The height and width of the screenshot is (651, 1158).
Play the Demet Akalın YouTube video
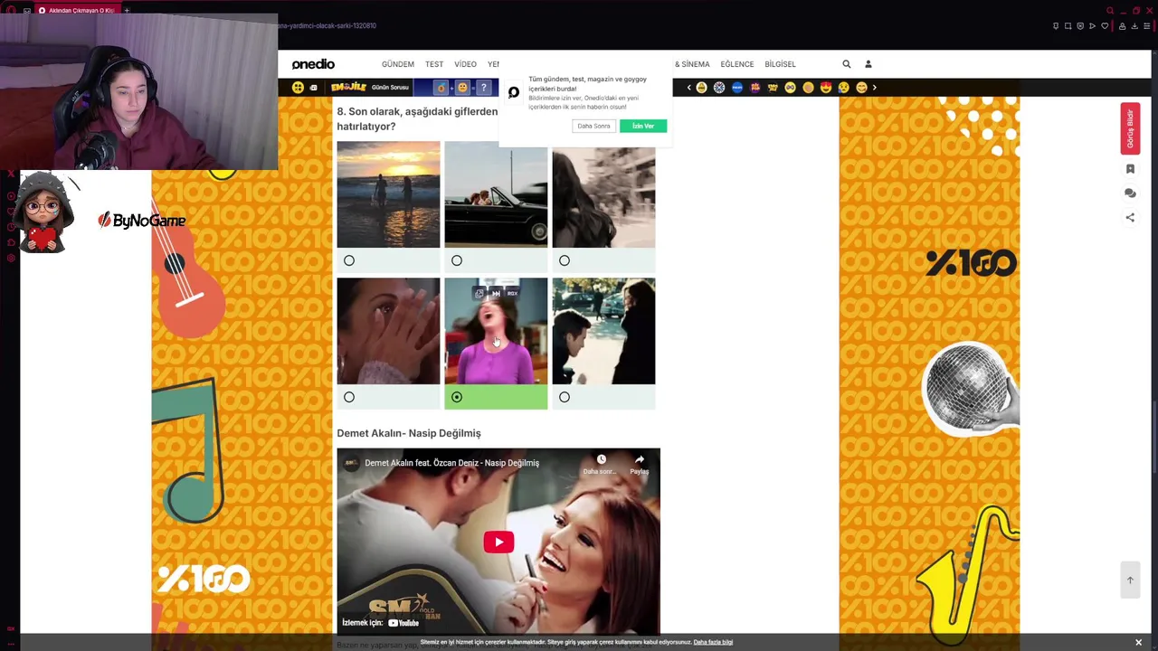click(498, 542)
